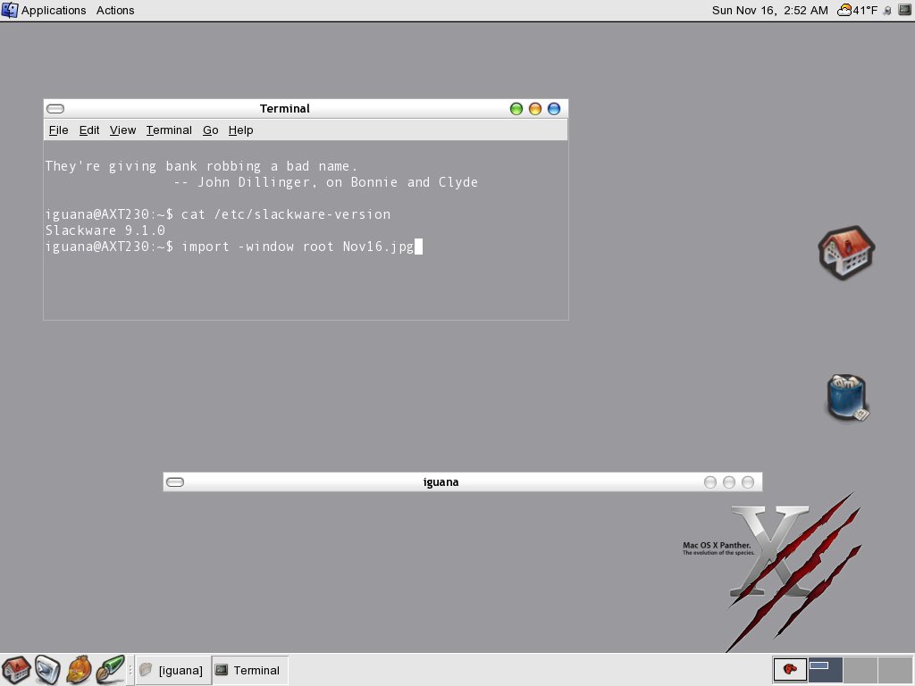Screen dimensions: 915x686
Task: Click the terminal launcher icon in the top-right panel
Action: click(x=904, y=11)
